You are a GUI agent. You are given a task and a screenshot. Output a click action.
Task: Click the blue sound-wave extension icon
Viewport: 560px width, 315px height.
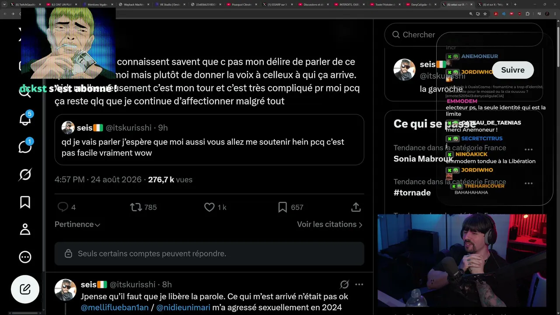coord(504,14)
